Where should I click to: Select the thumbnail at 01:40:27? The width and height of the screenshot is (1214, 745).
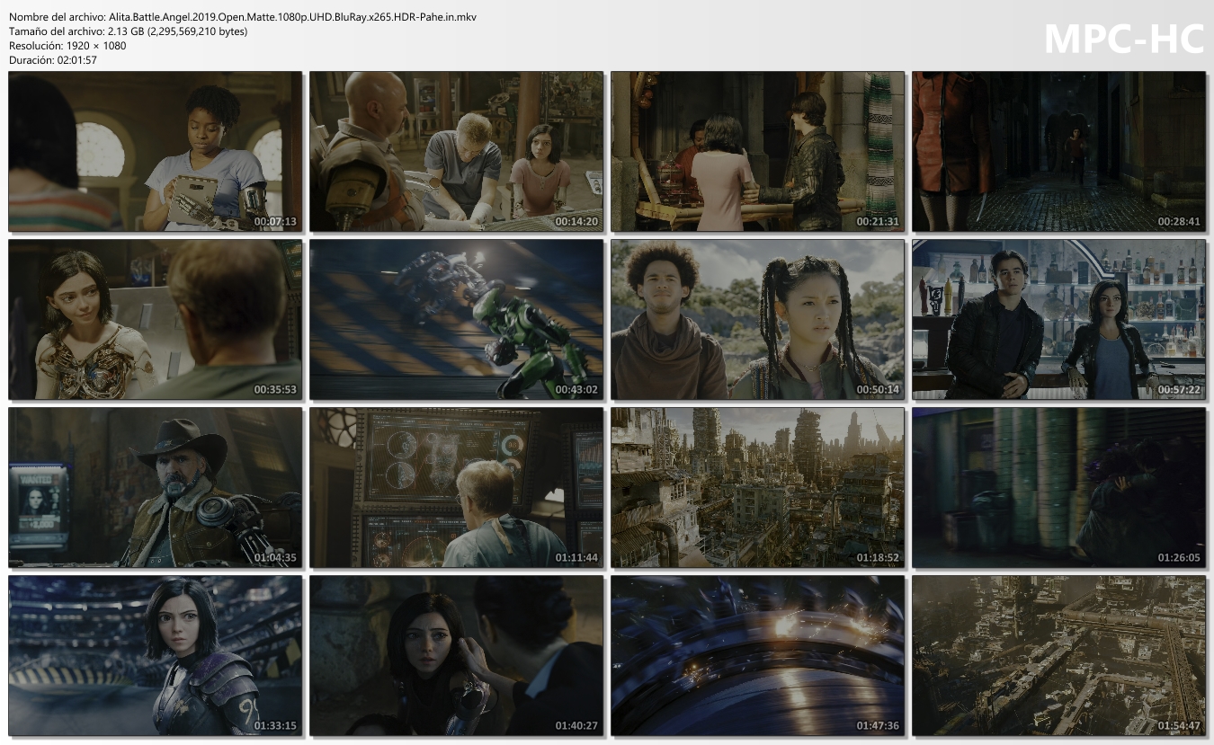point(457,655)
